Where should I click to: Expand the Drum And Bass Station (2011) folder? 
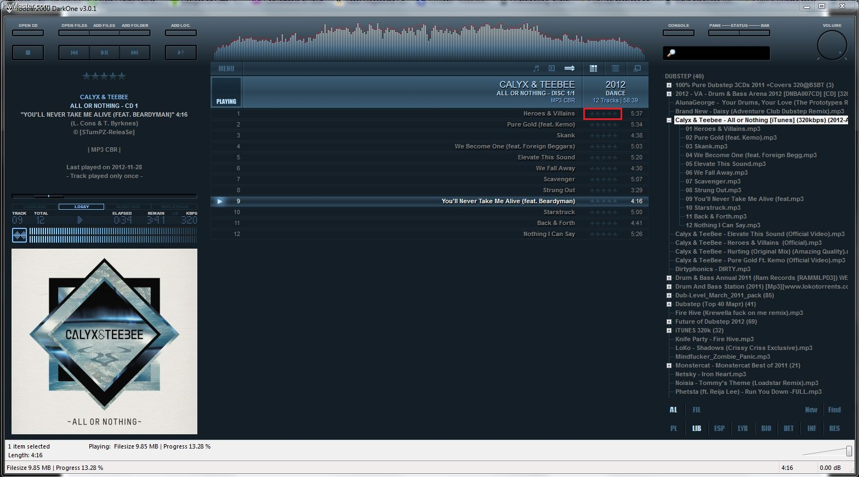[x=669, y=286]
